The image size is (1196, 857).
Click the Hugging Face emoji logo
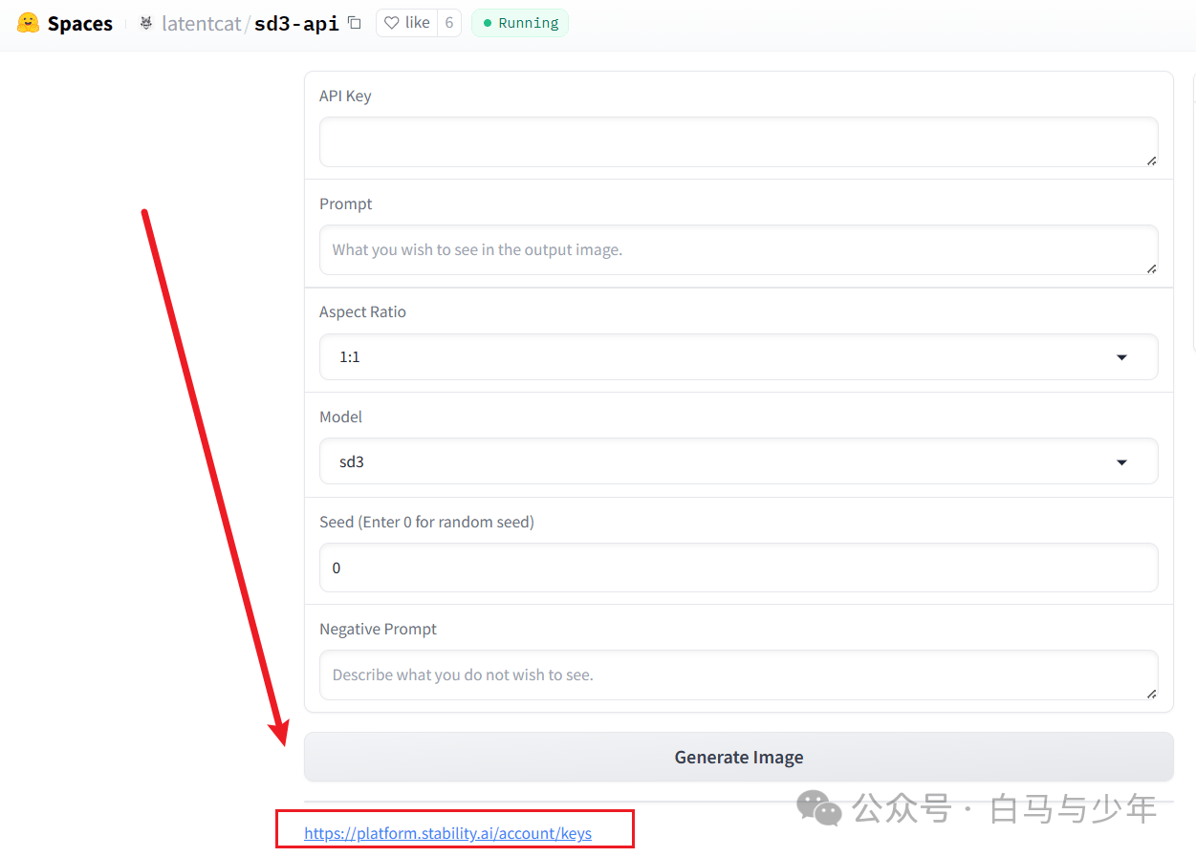(28, 23)
